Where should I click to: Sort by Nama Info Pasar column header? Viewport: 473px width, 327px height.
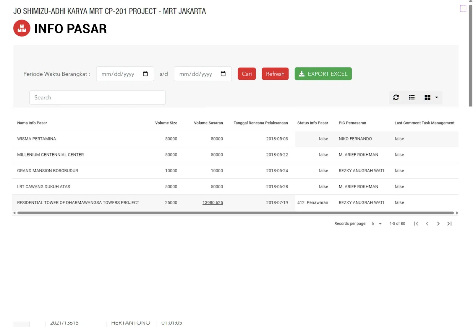coord(32,123)
